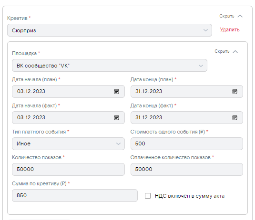This screenshot has height=220, width=255.
Task: Enable НДС включён в сумму акта checkbox
Action: (148, 196)
